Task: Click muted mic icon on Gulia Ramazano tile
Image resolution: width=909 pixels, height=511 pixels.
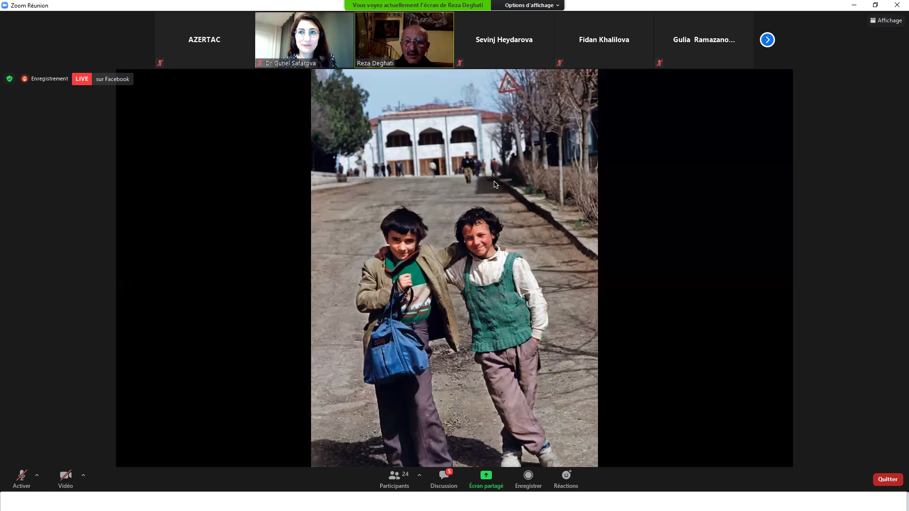Action: (x=659, y=63)
